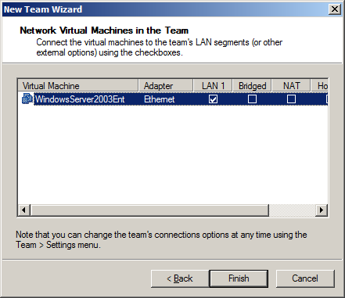
Task: Click the WindowsServer2003Ent virtual machine icon
Action: (x=27, y=99)
